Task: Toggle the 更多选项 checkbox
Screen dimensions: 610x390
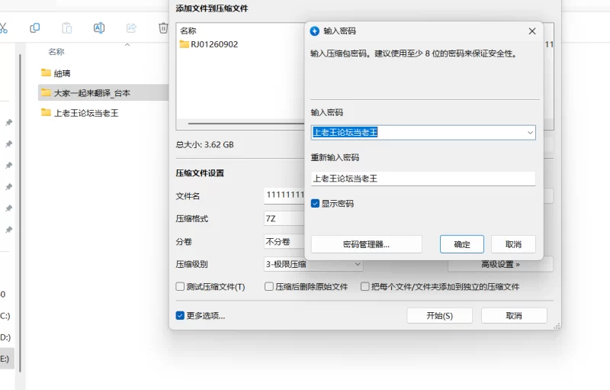Action: (x=180, y=315)
